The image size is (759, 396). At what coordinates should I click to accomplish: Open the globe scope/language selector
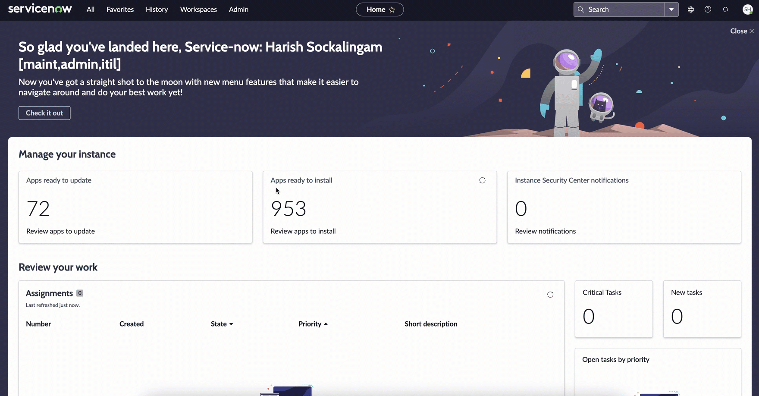(x=691, y=9)
